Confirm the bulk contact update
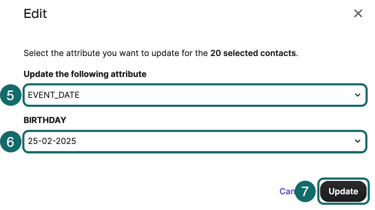 343,191
